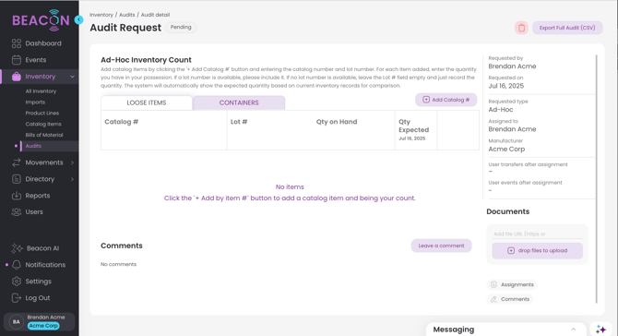618x336 pixels.
Task: Select the Containers tab
Action: tap(239, 102)
